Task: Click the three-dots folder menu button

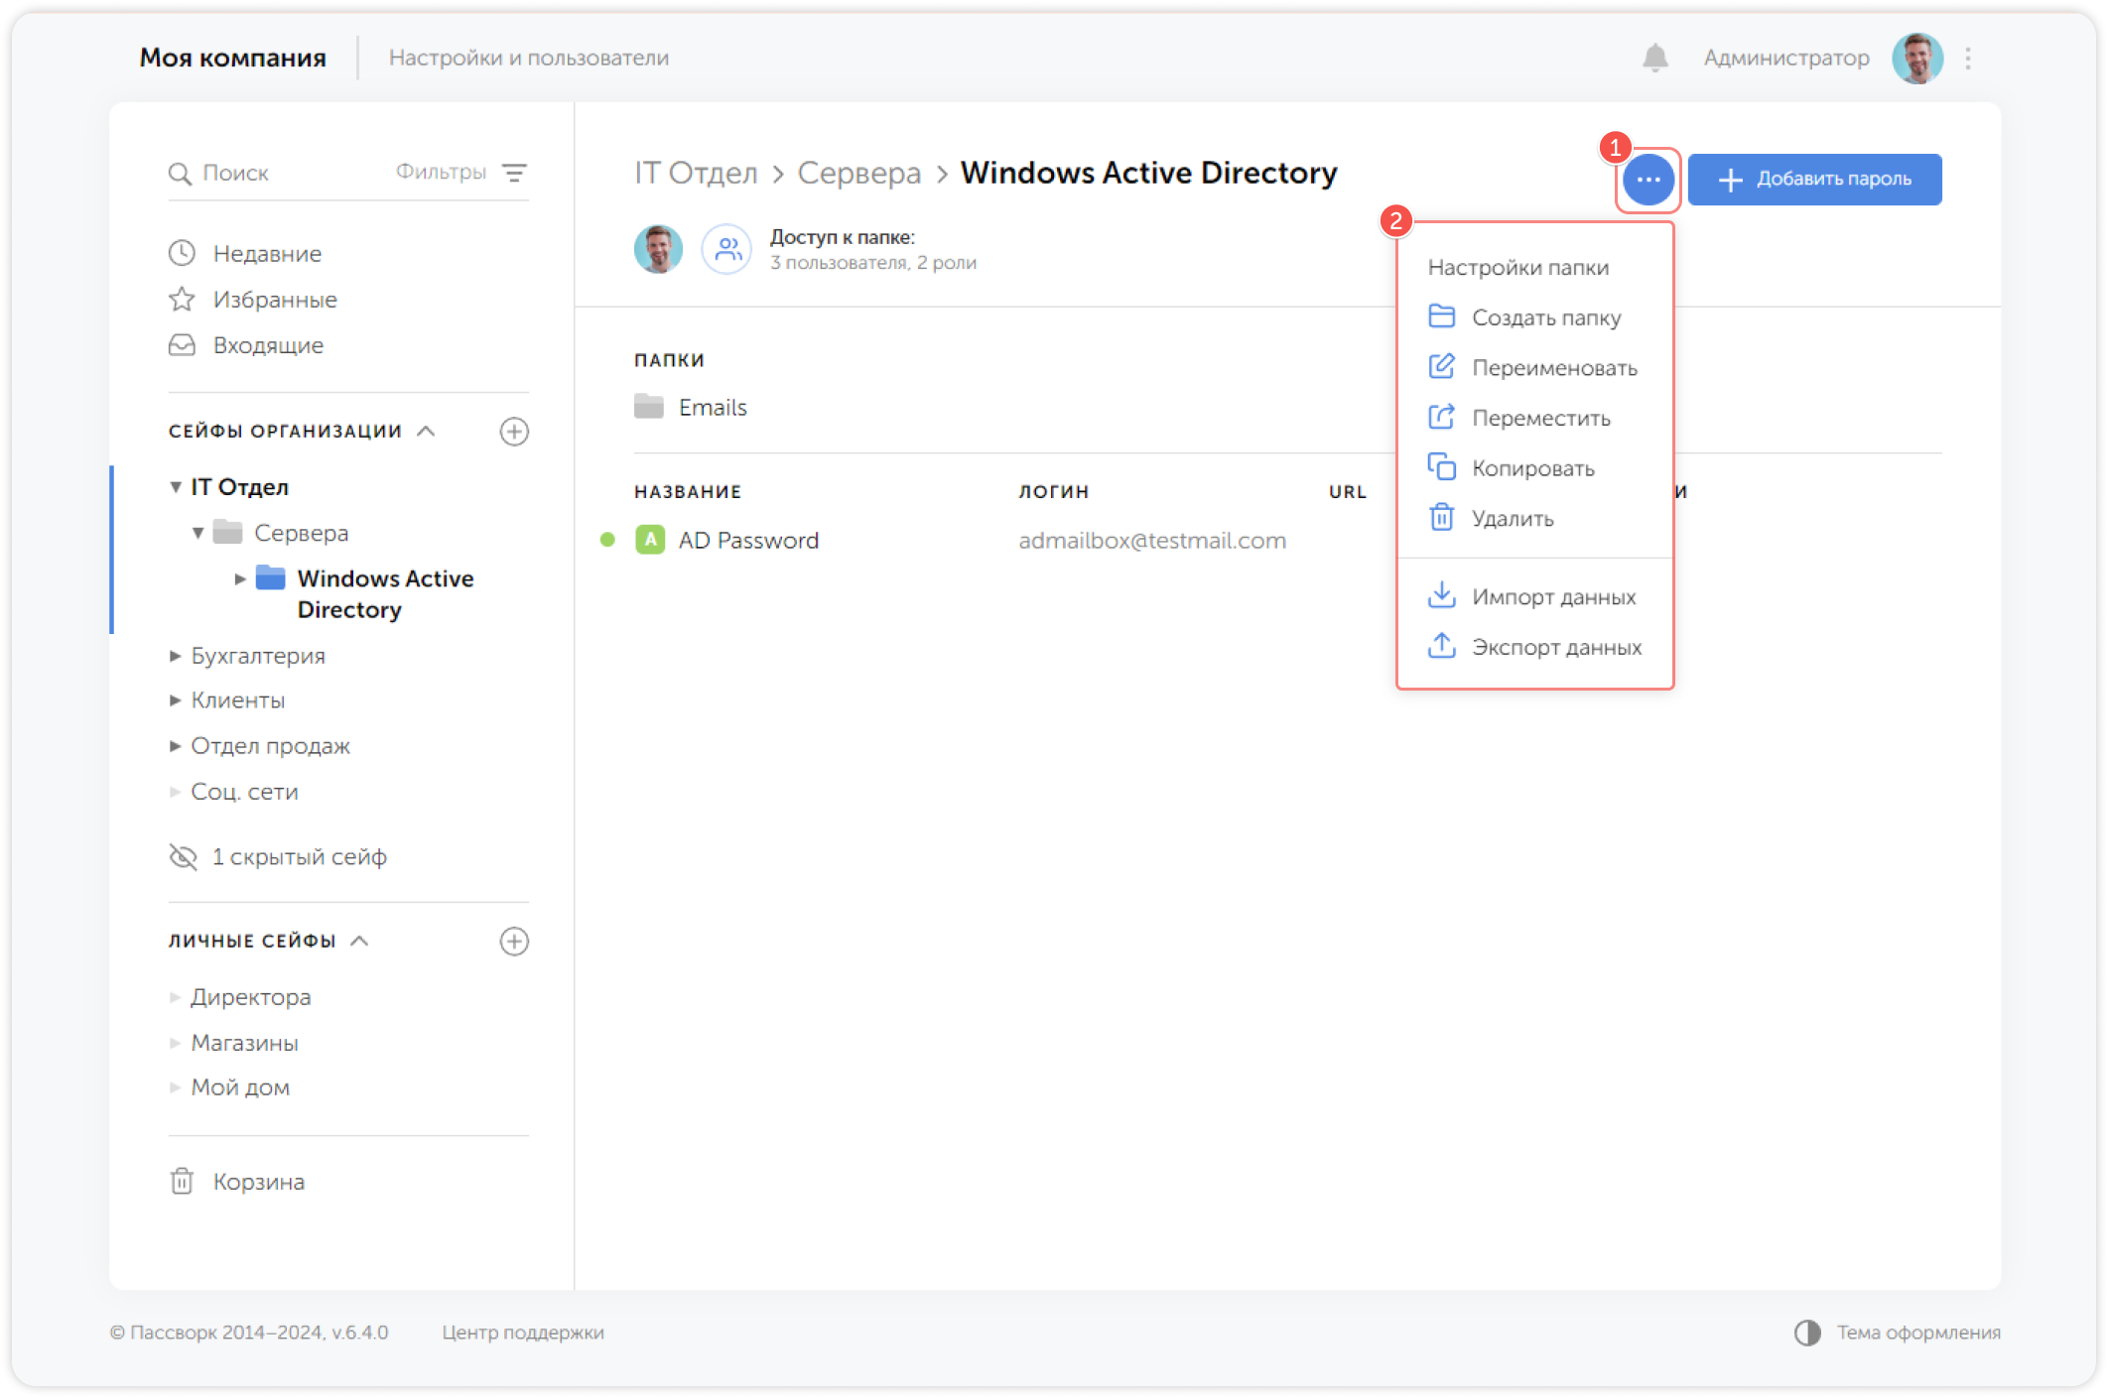Action: point(1647,180)
